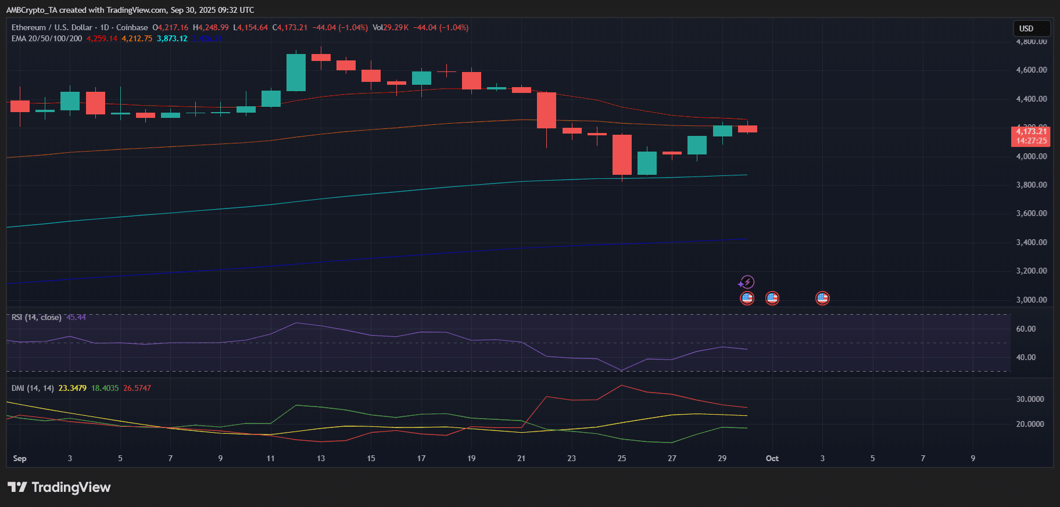Click the large green candle on Sep 12
Screen dimensions: 1060x507
tap(296, 73)
